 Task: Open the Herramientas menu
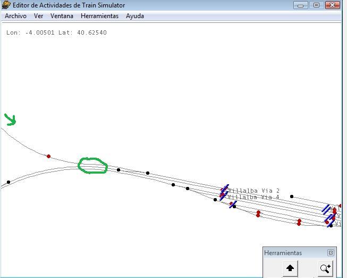pos(99,16)
